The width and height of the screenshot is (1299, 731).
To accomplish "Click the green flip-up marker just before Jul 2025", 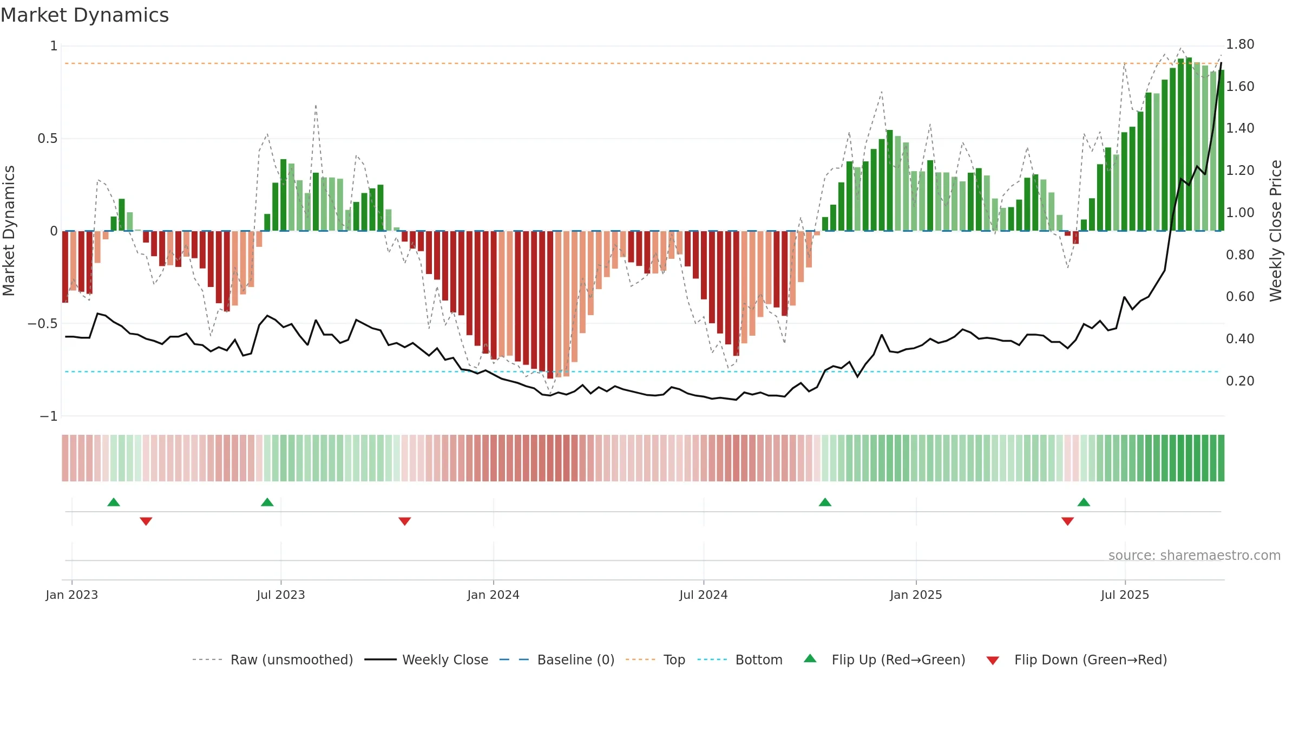I will 1084,502.
